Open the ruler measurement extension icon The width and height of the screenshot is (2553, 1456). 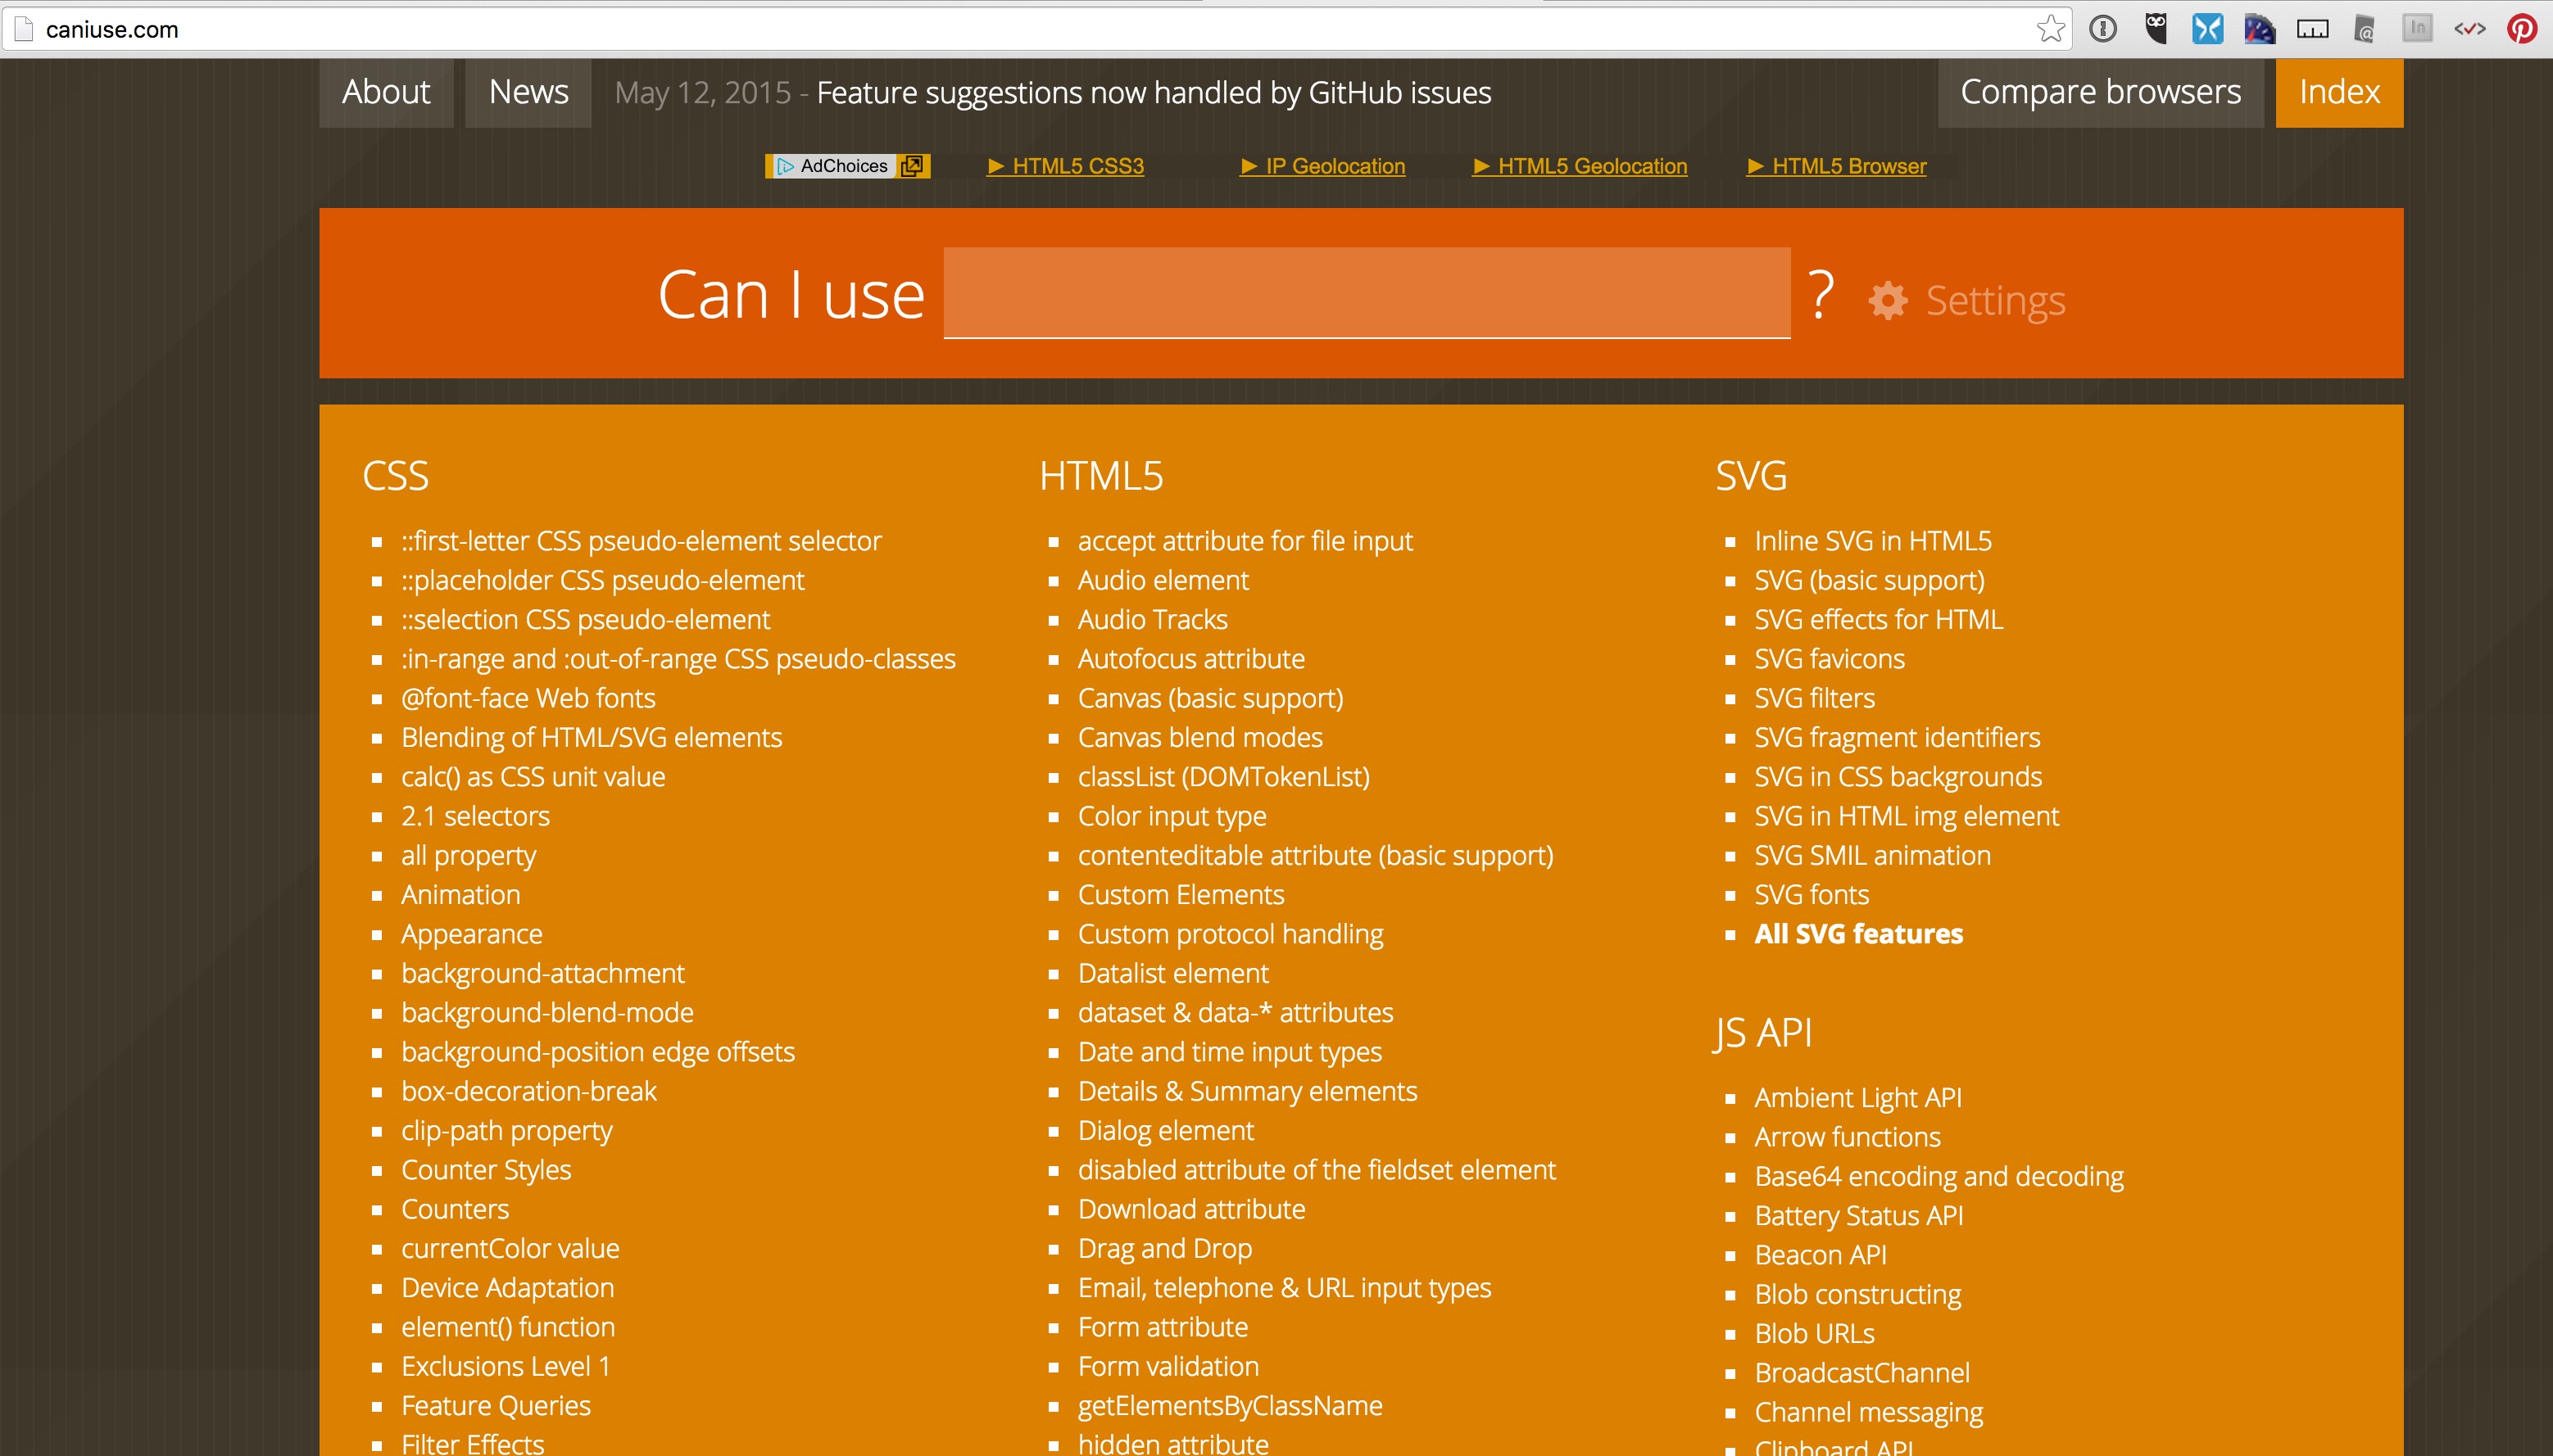(x=2312, y=29)
